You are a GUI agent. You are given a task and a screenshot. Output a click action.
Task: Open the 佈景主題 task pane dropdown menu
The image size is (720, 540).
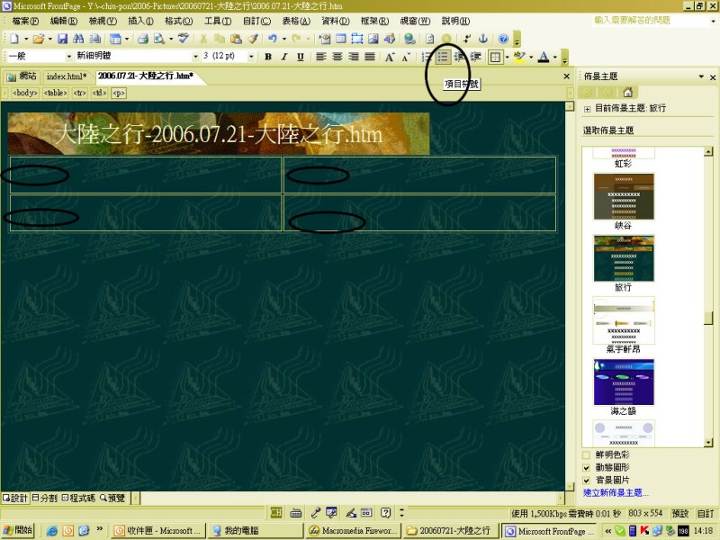pyautogui.click(x=701, y=76)
